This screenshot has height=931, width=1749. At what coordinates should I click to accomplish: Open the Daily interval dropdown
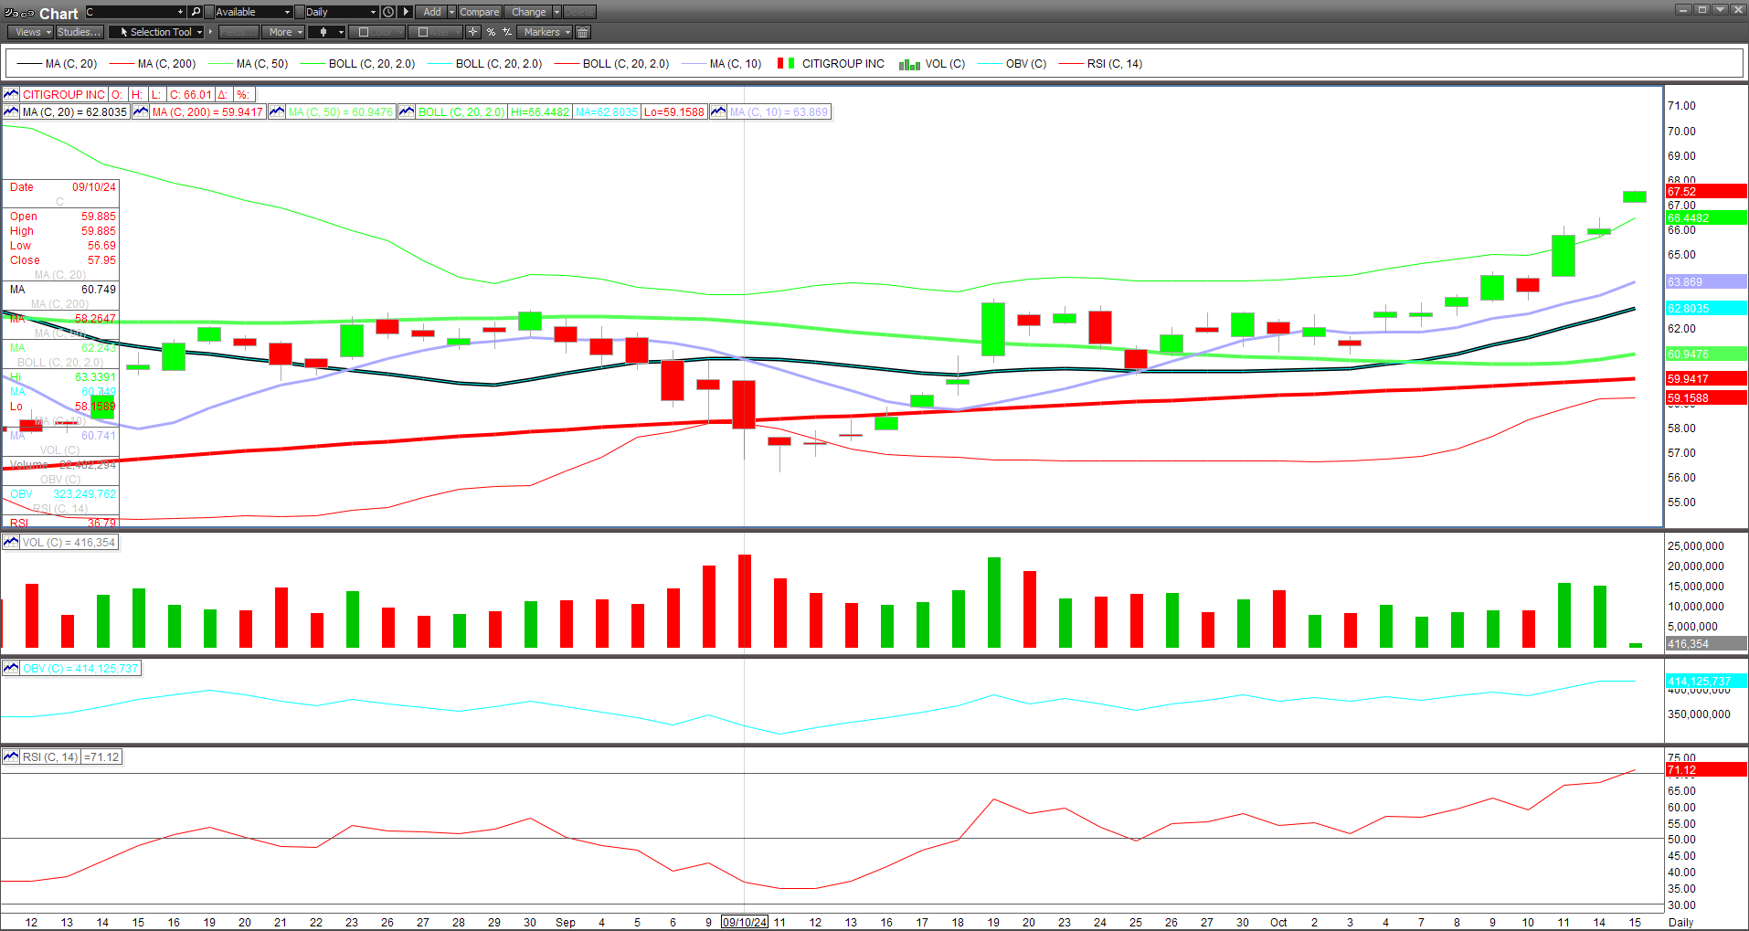click(341, 12)
